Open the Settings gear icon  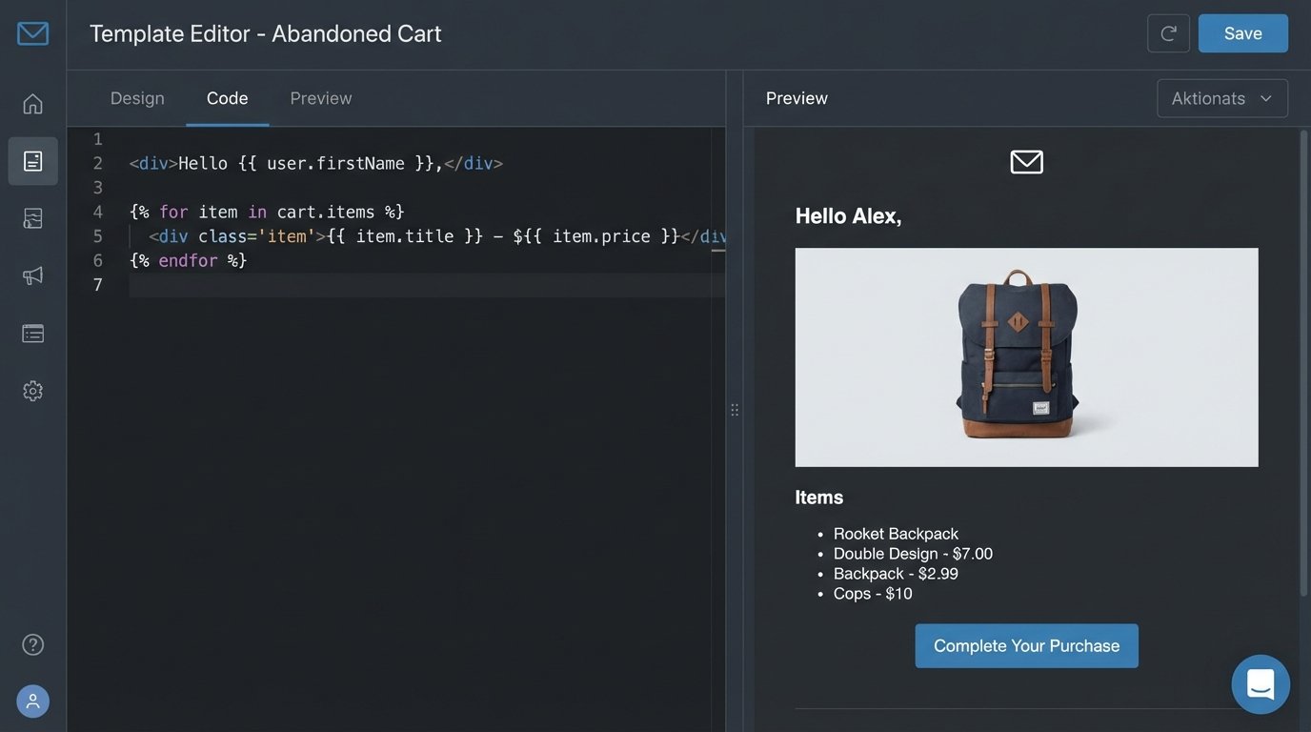[31, 390]
